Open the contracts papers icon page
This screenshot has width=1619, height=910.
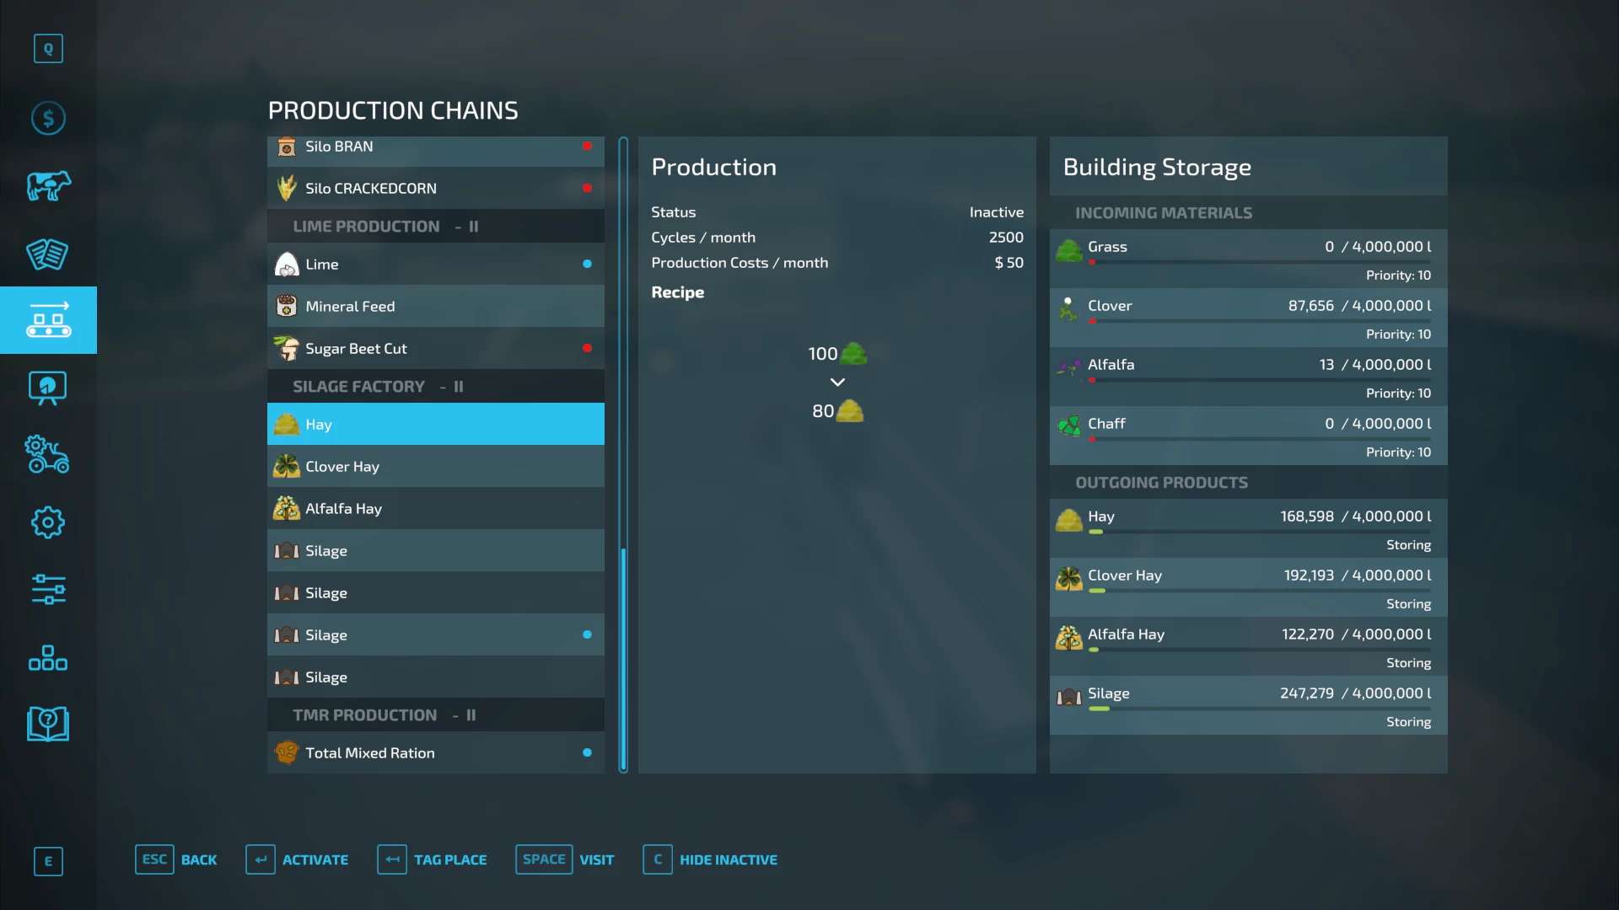pos(48,254)
